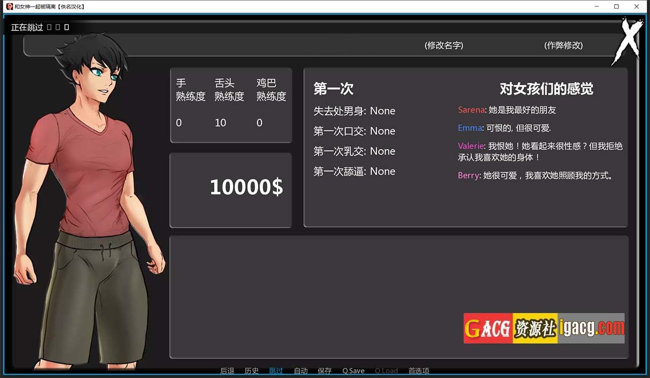The width and height of the screenshot is (650, 378).
Task: Toggle the 跳过 skip mode
Action: [276, 371]
